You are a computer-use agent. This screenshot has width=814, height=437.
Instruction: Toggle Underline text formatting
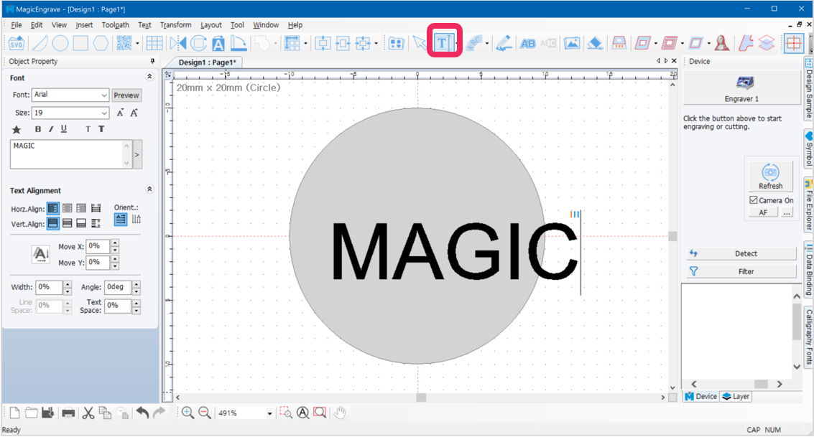click(x=64, y=129)
